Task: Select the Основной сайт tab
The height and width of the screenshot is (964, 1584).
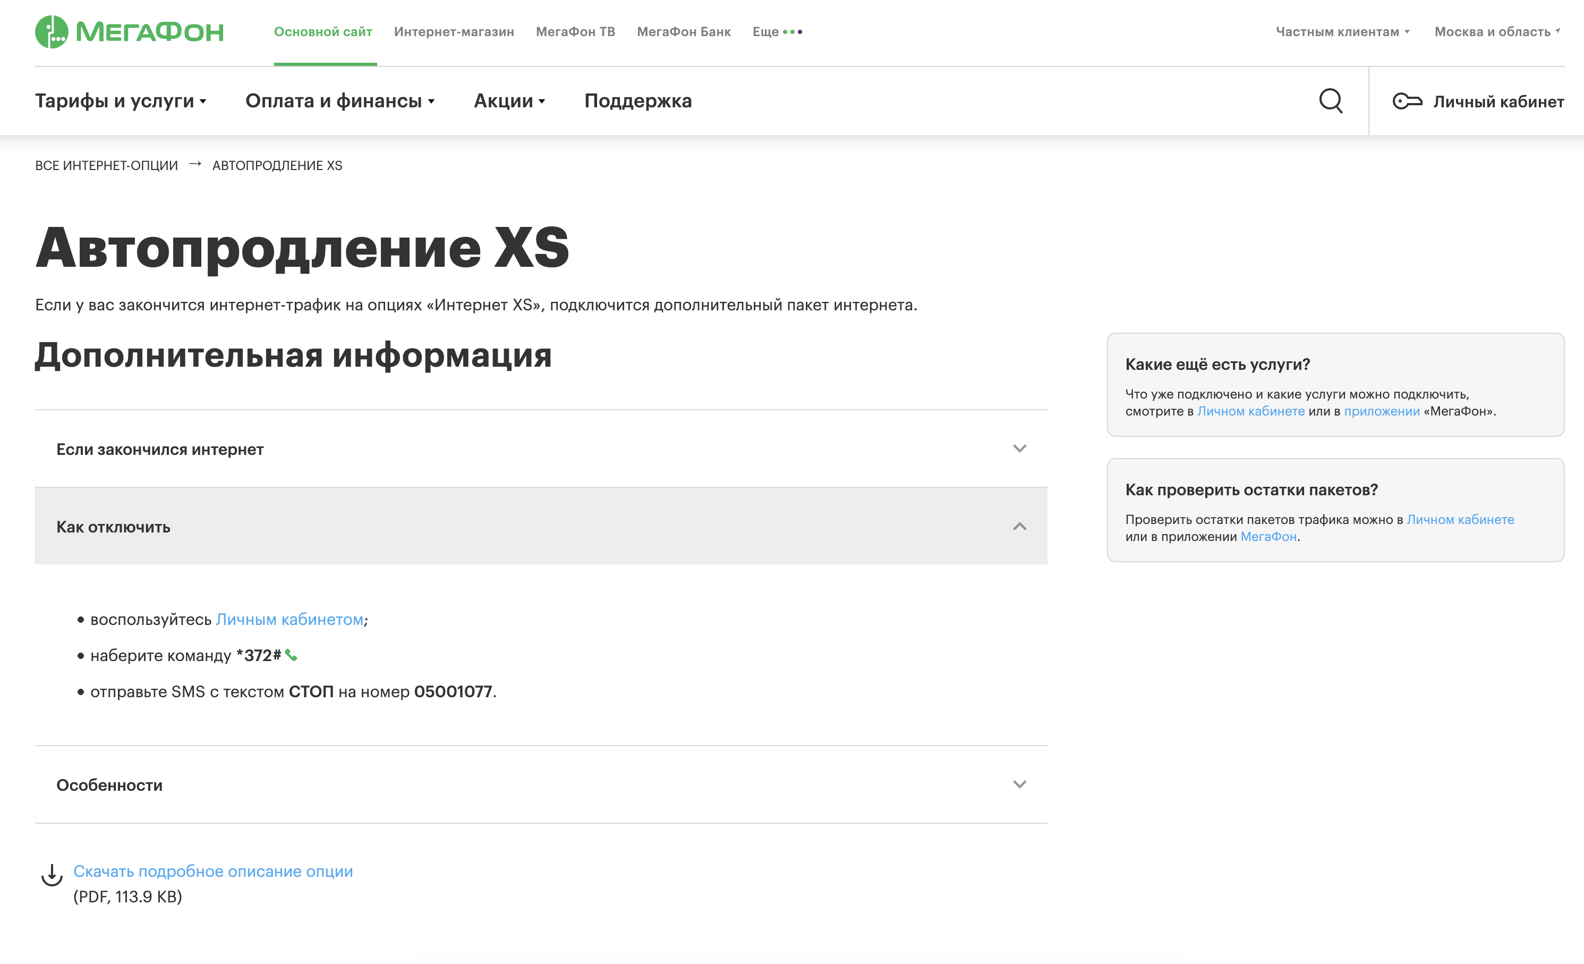Action: point(323,31)
